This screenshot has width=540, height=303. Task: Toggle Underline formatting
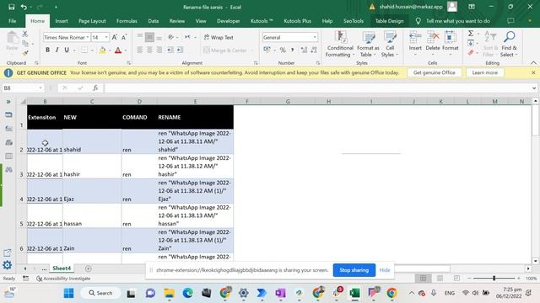pyautogui.click(x=67, y=50)
